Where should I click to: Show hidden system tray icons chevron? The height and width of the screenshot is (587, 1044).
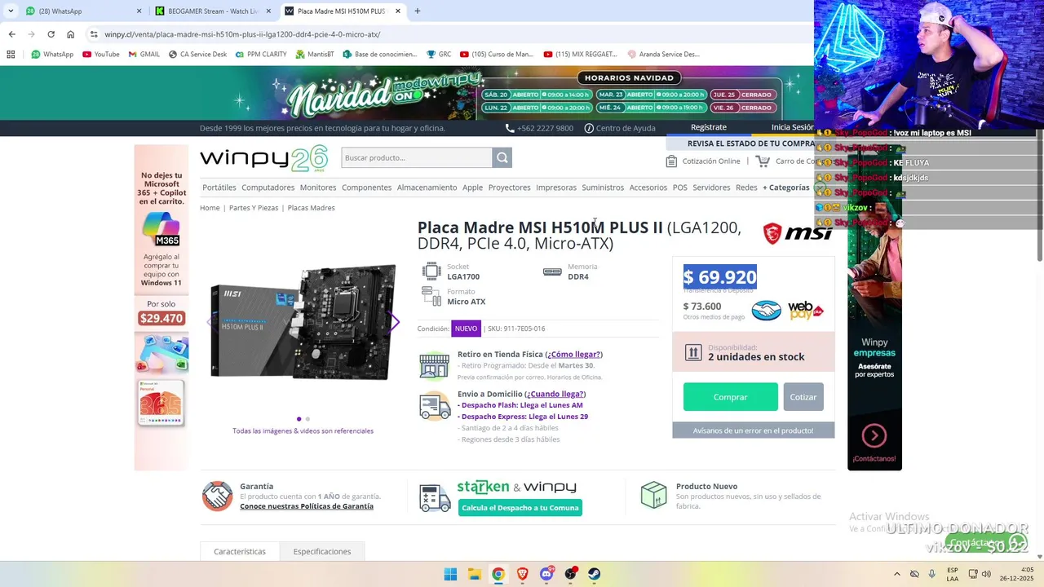[896, 574]
